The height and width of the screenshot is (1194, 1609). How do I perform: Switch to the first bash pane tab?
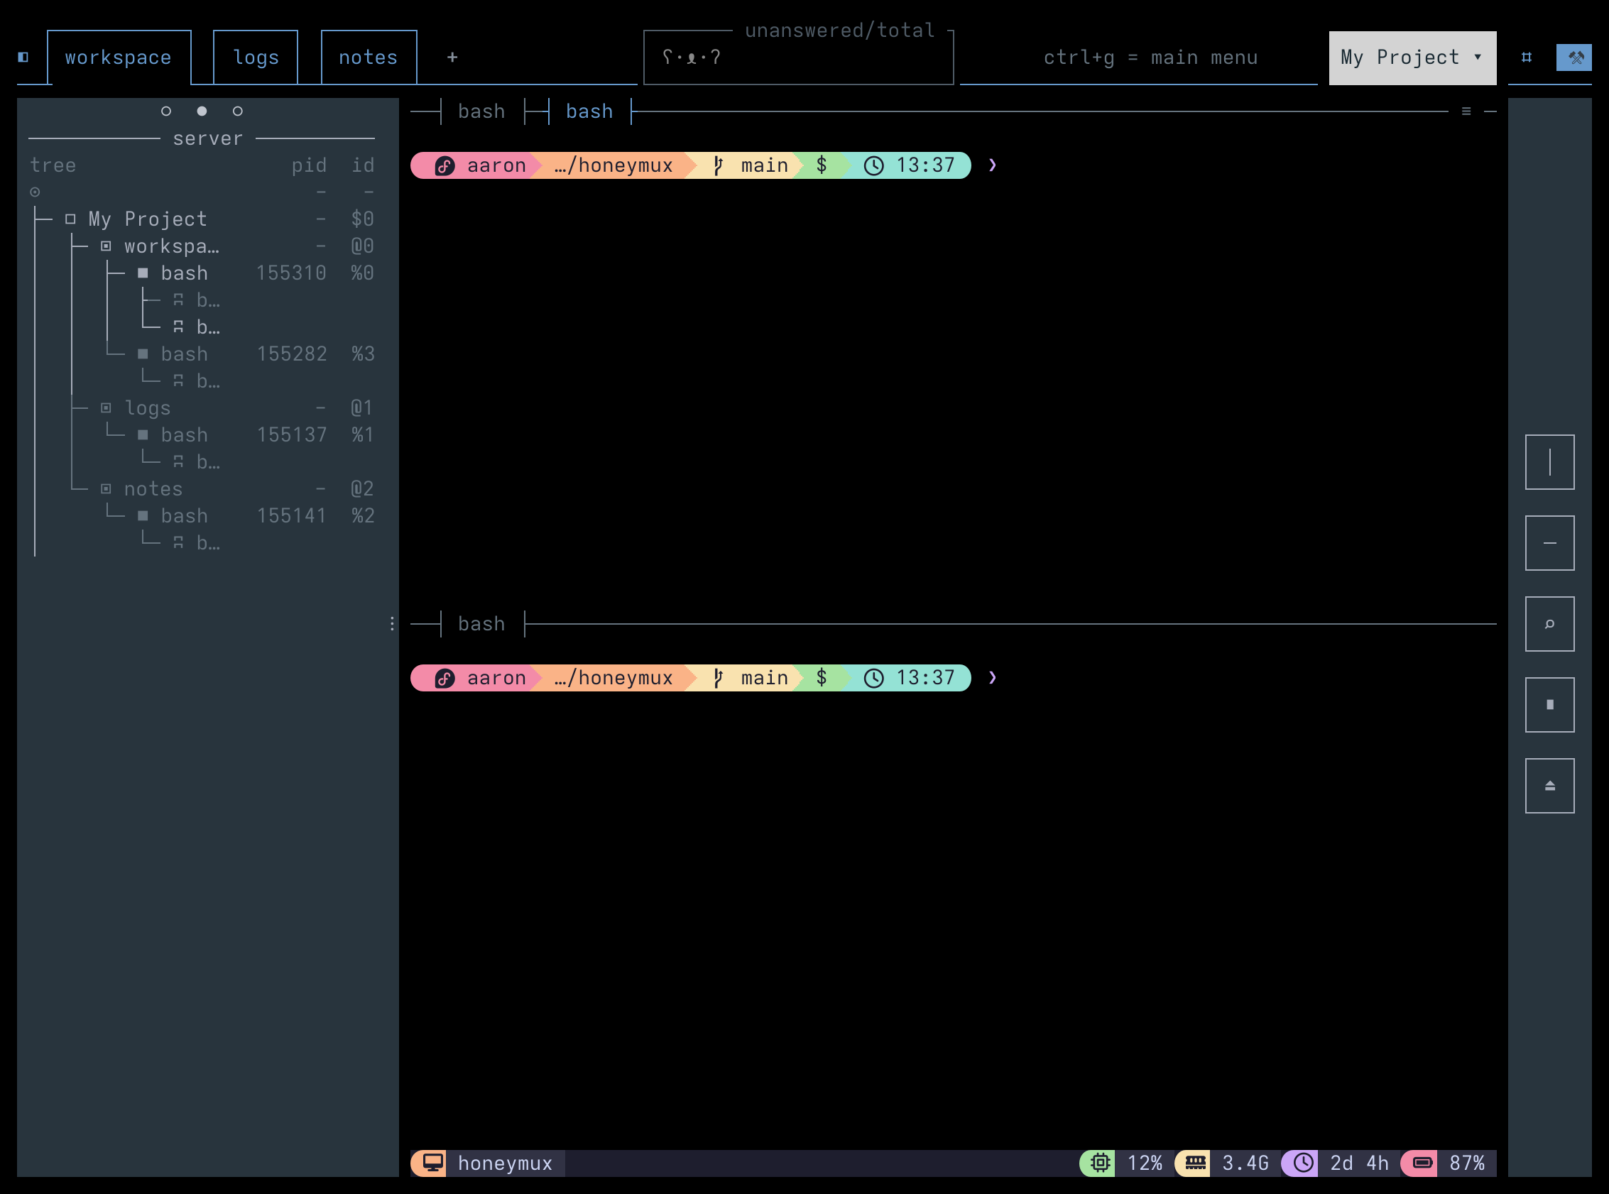[x=481, y=111]
